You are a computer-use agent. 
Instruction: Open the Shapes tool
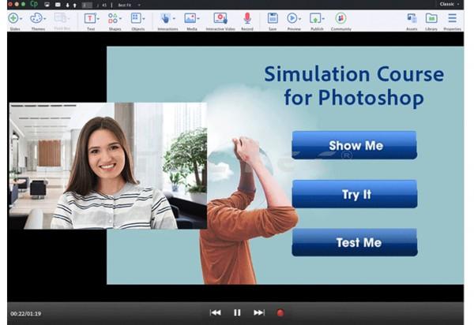(x=113, y=18)
